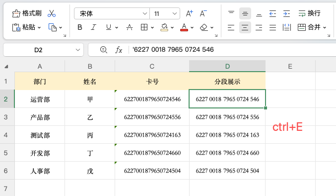Image resolution: width=336 pixels, height=196 pixels.
Task: Open the alignment group dialog launcher
Action: point(329,36)
